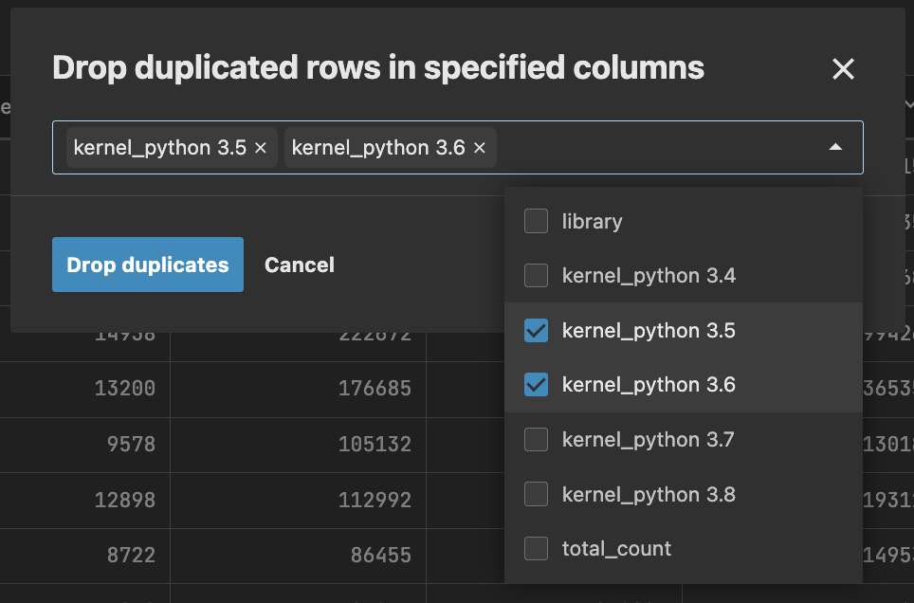Collapse the column dropdown arrow
Screen dimensions: 914x603
pyautogui.click(x=835, y=147)
